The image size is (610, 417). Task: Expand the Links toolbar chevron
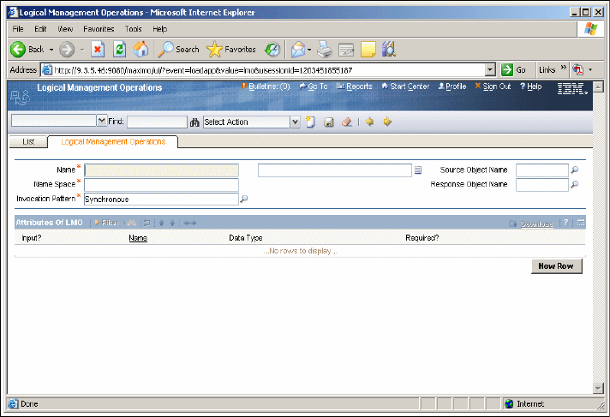pos(564,69)
